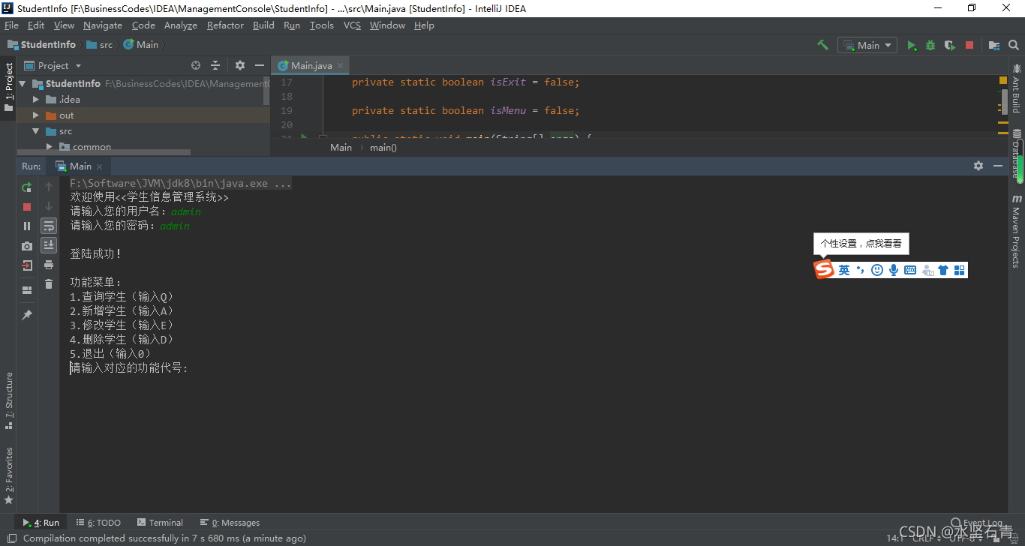Click Sogou voice input microphone icon
The width and height of the screenshot is (1025, 546).
point(894,270)
